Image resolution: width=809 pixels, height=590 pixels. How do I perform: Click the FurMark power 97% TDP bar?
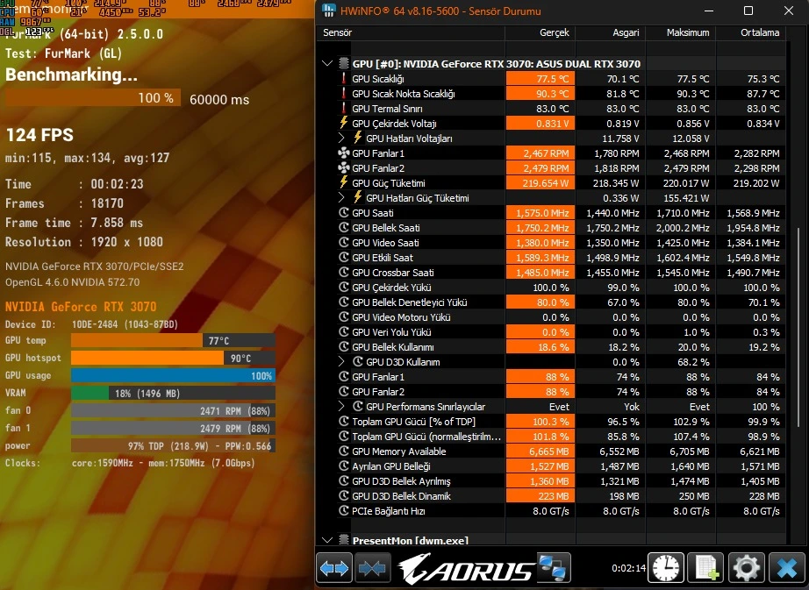(x=173, y=445)
